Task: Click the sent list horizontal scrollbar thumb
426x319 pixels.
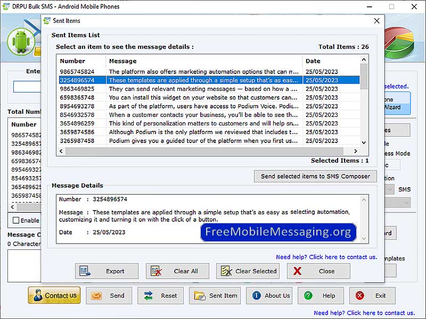Action: 204,151
